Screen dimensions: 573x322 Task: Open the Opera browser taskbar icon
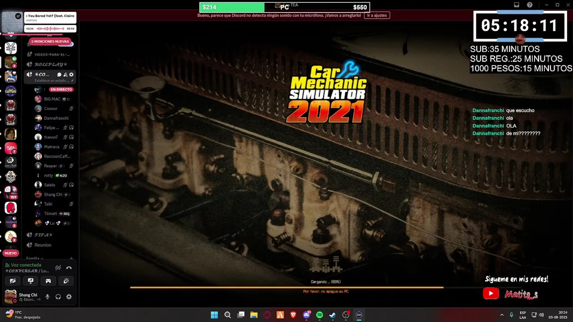267,315
